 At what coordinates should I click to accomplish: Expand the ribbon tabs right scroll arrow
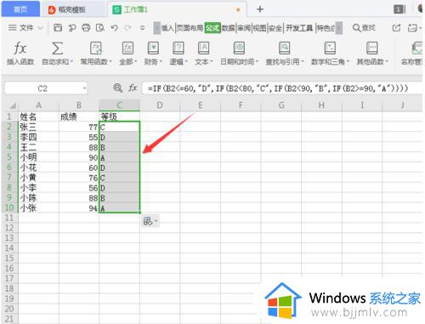click(x=339, y=28)
